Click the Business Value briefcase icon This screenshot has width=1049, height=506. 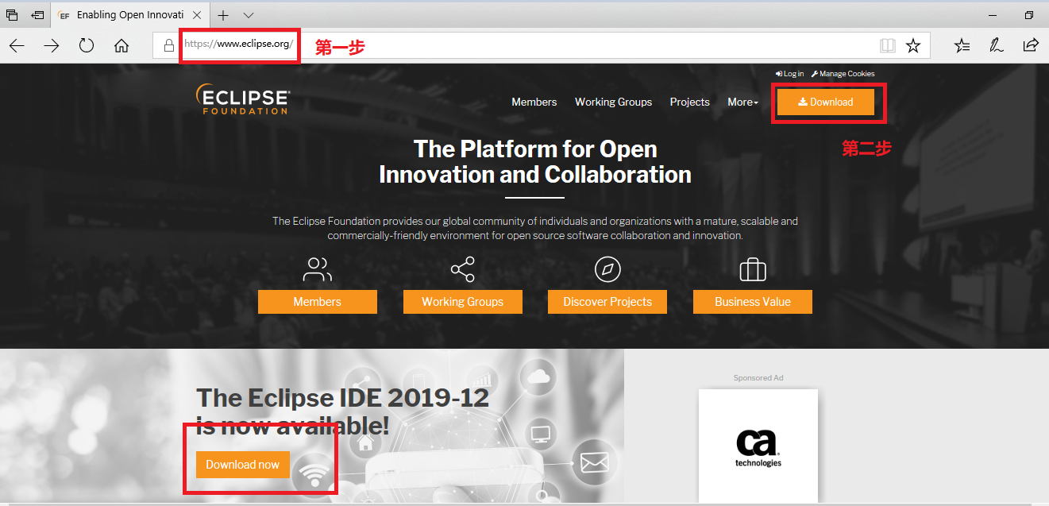click(753, 269)
